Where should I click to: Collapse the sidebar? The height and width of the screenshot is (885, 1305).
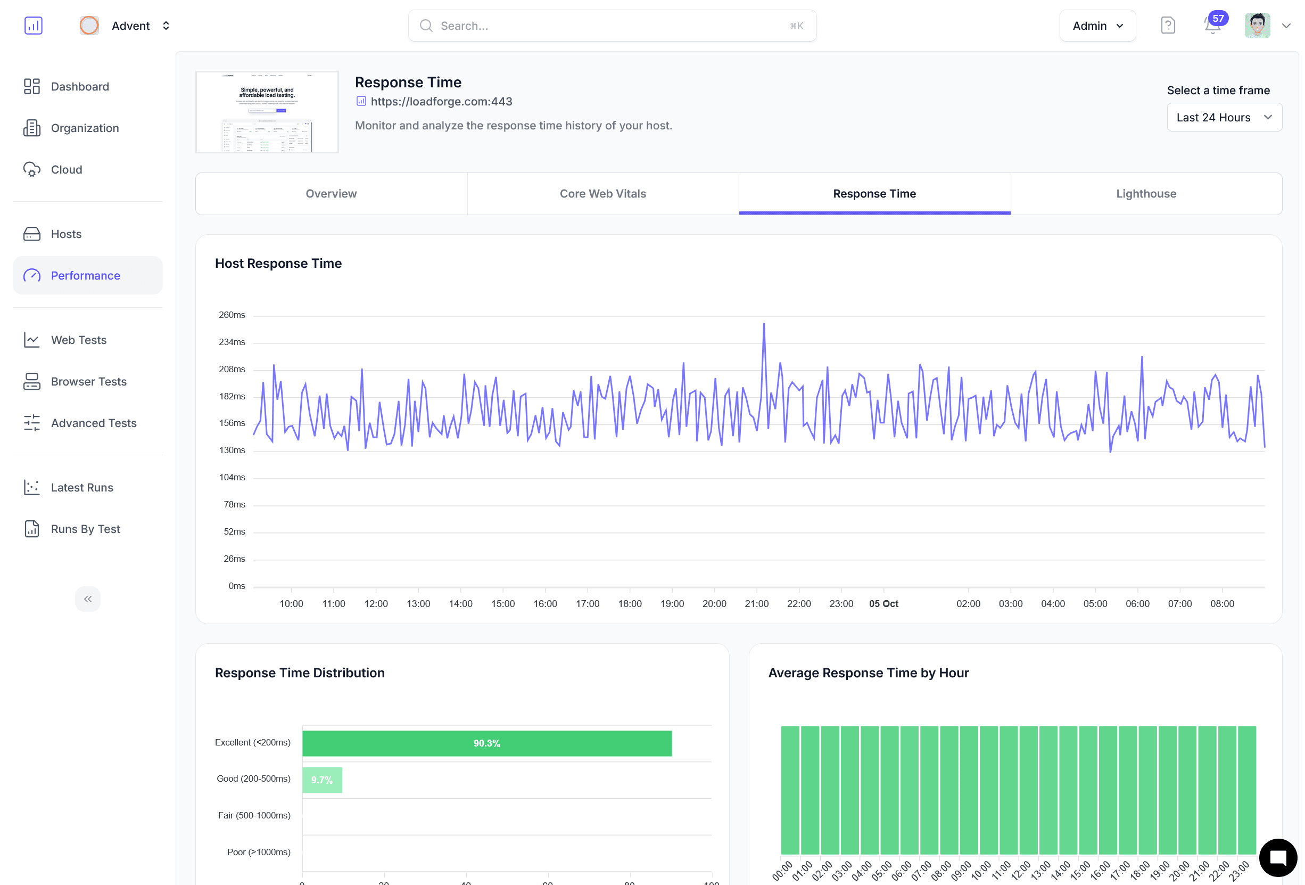tap(88, 599)
